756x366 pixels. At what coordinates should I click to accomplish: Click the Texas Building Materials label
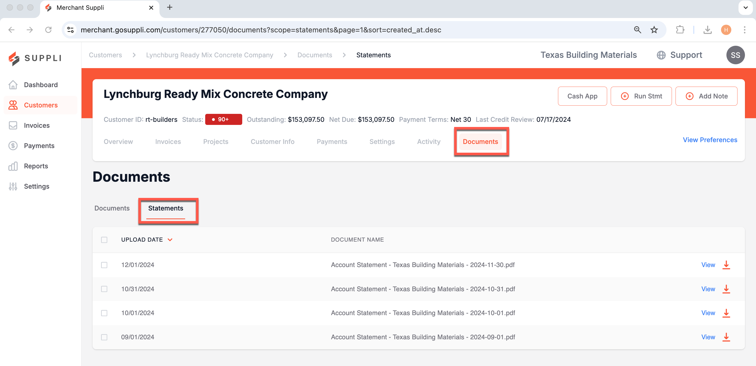tap(588, 55)
